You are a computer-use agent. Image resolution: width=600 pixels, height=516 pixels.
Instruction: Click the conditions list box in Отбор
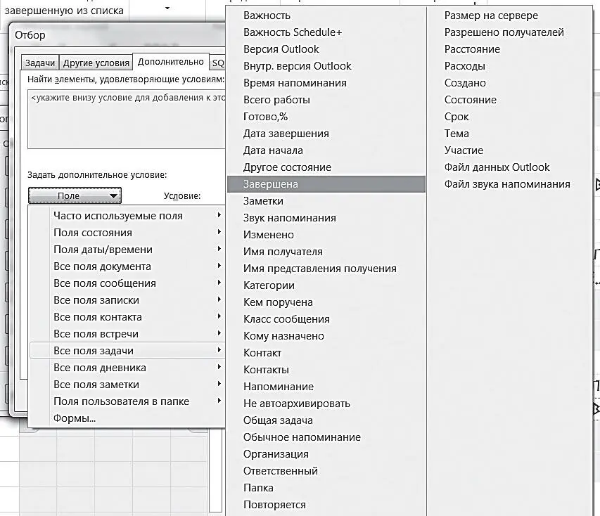pyautogui.click(x=127, y=119)
